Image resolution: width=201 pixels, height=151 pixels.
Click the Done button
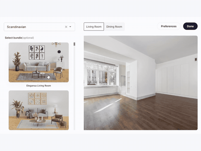(190, 26)
